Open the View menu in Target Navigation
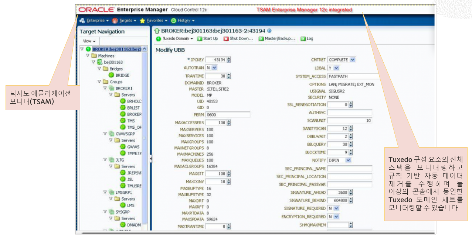This screenshot has height=235, width=472. coord(89,41)
